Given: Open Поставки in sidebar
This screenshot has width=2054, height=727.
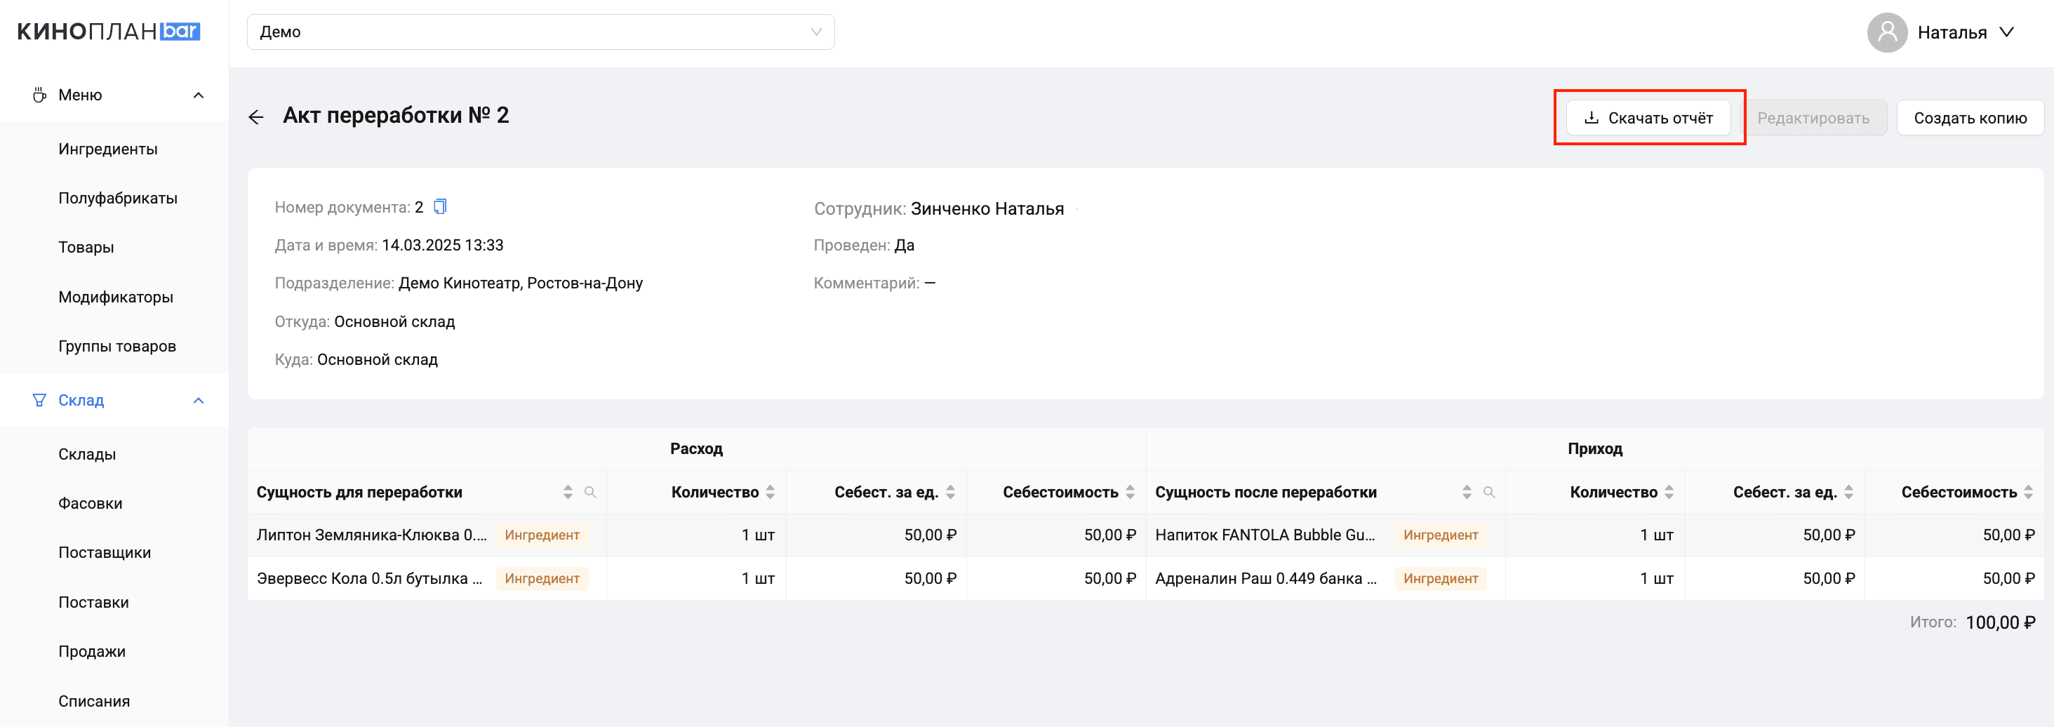Looking at the screenshot, I should pos(93,602).
